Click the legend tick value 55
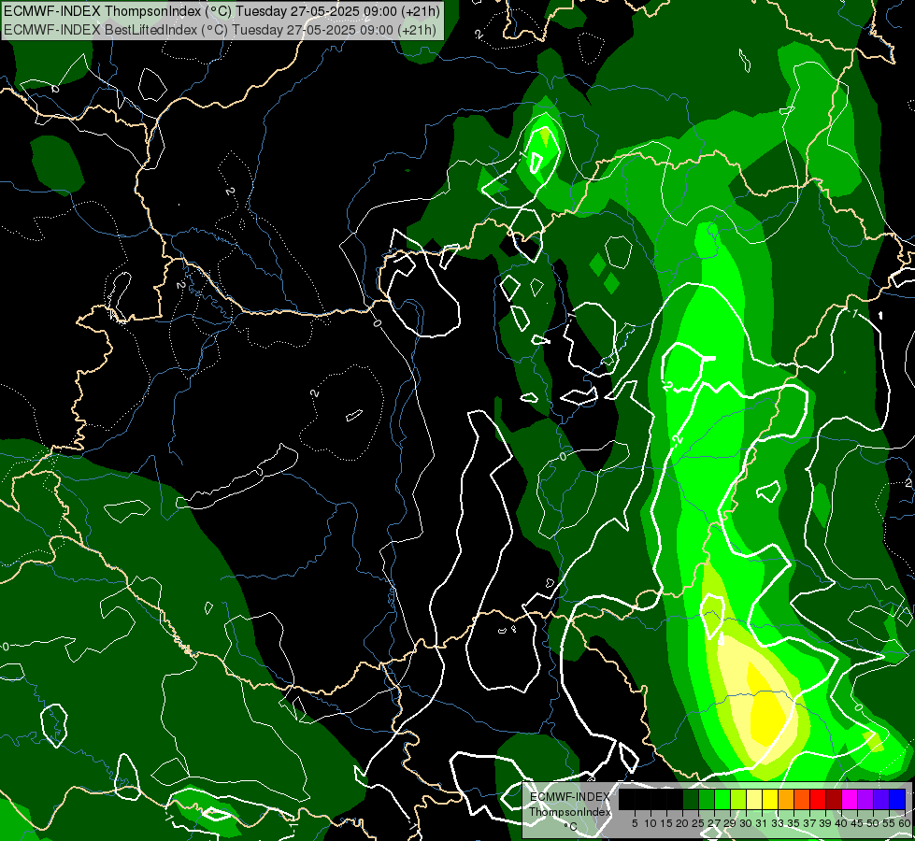The height and width of the screenshot is (841, 915). click(889, 823)
